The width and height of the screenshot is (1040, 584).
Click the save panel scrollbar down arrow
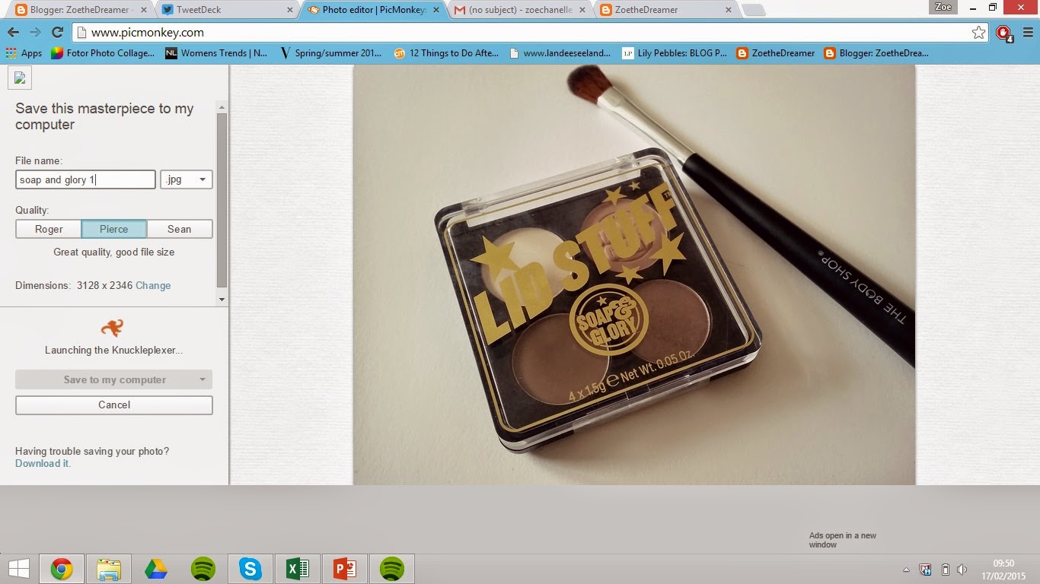[x=222, y=300]
